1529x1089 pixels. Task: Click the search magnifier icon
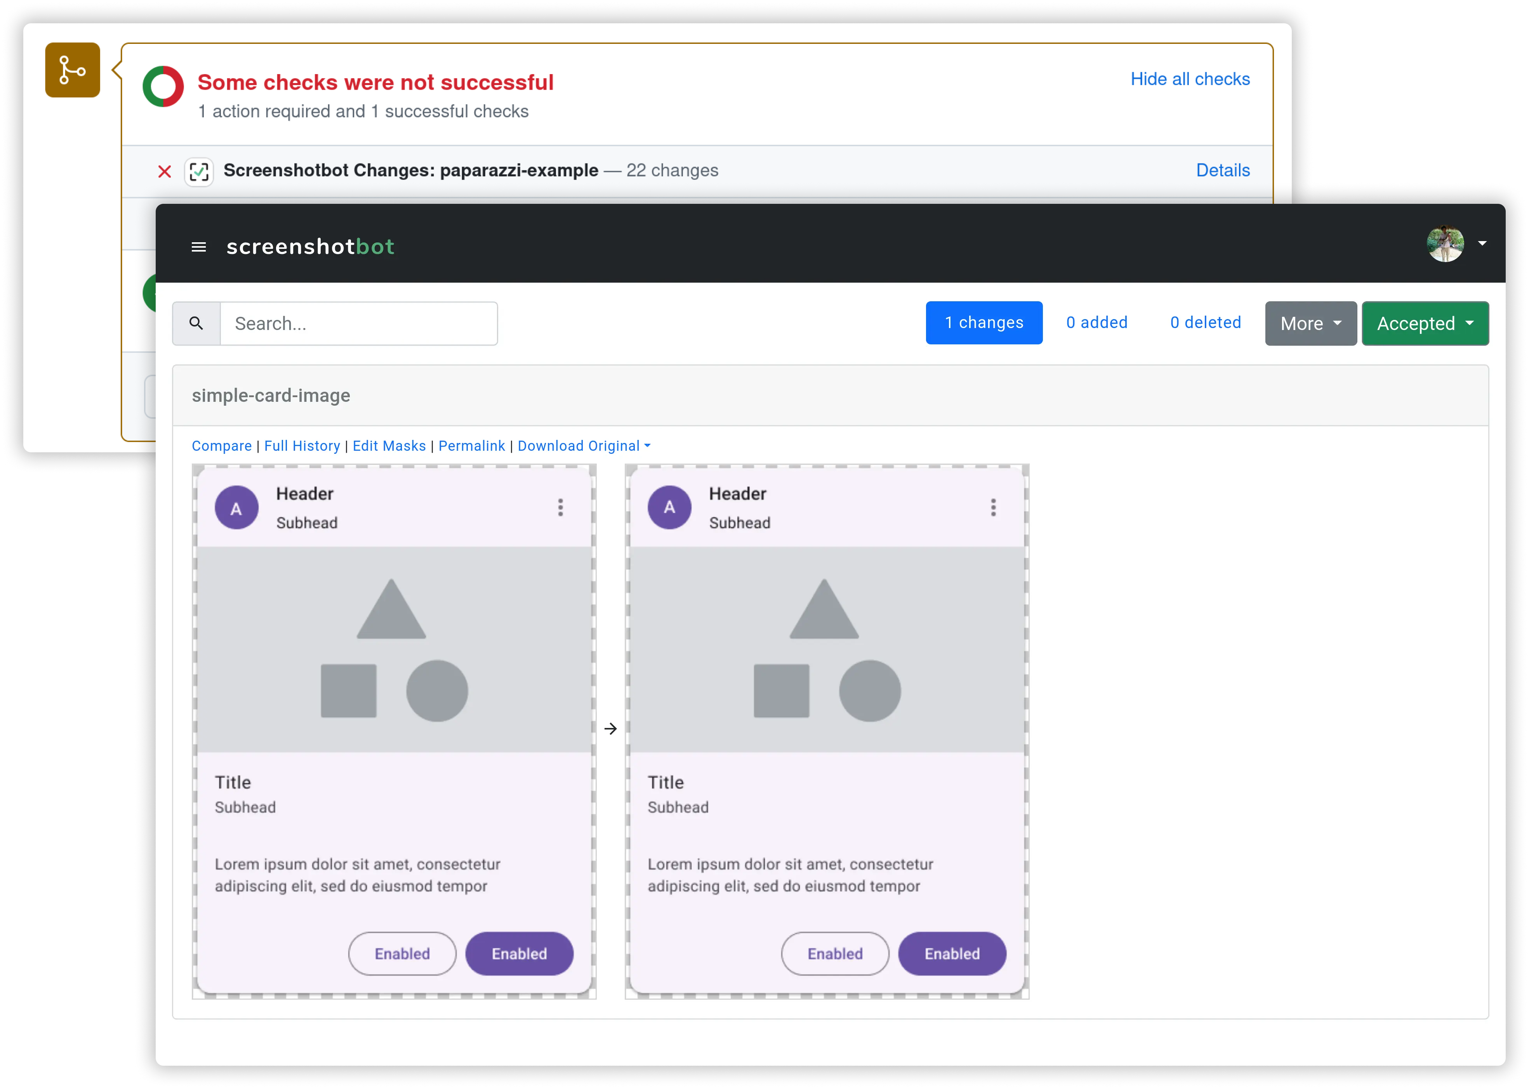coord(196,324)
